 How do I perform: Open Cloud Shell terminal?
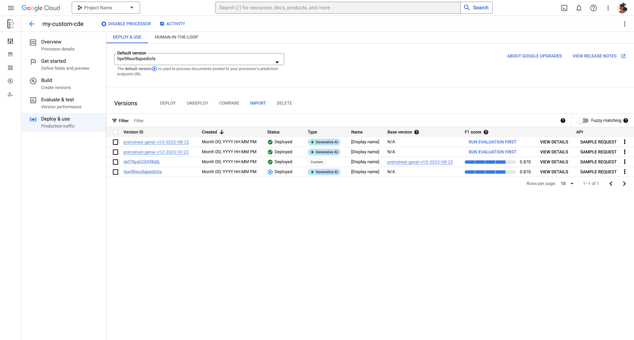(564, 8)
